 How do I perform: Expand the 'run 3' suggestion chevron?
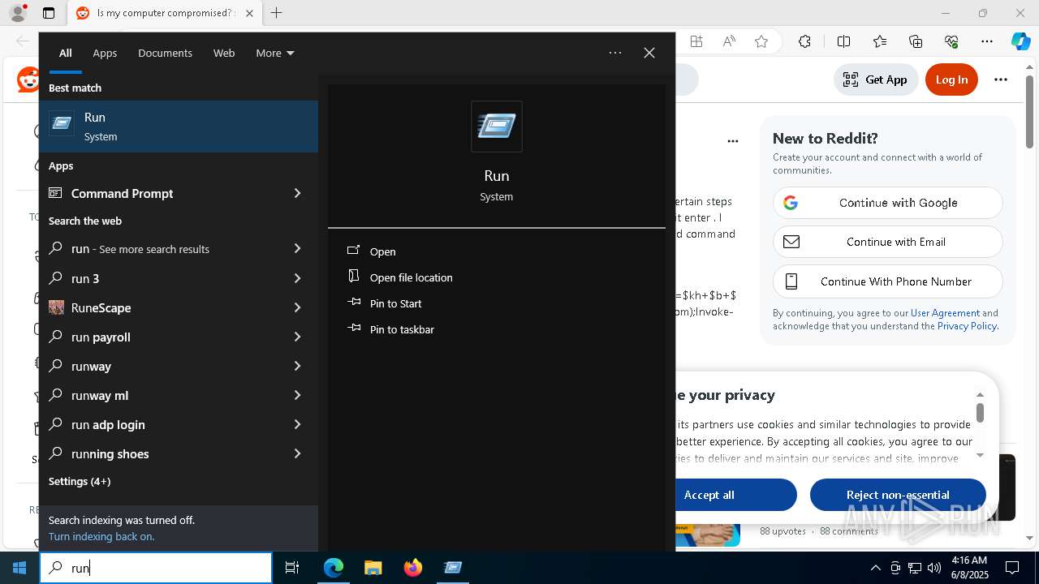(x=297, y=278)
